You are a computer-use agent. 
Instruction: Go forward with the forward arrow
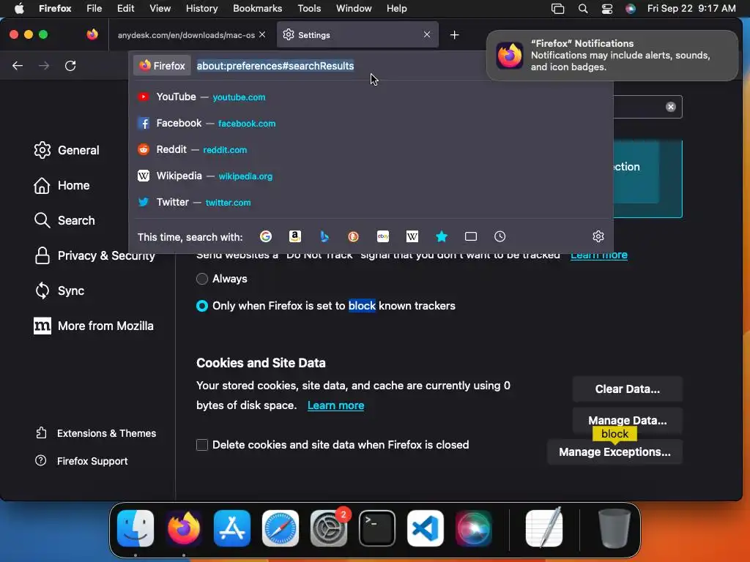(44, 65)
